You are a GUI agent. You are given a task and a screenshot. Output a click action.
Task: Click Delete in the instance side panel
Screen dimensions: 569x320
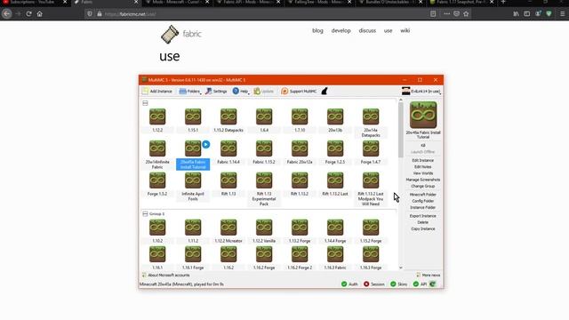423,222
